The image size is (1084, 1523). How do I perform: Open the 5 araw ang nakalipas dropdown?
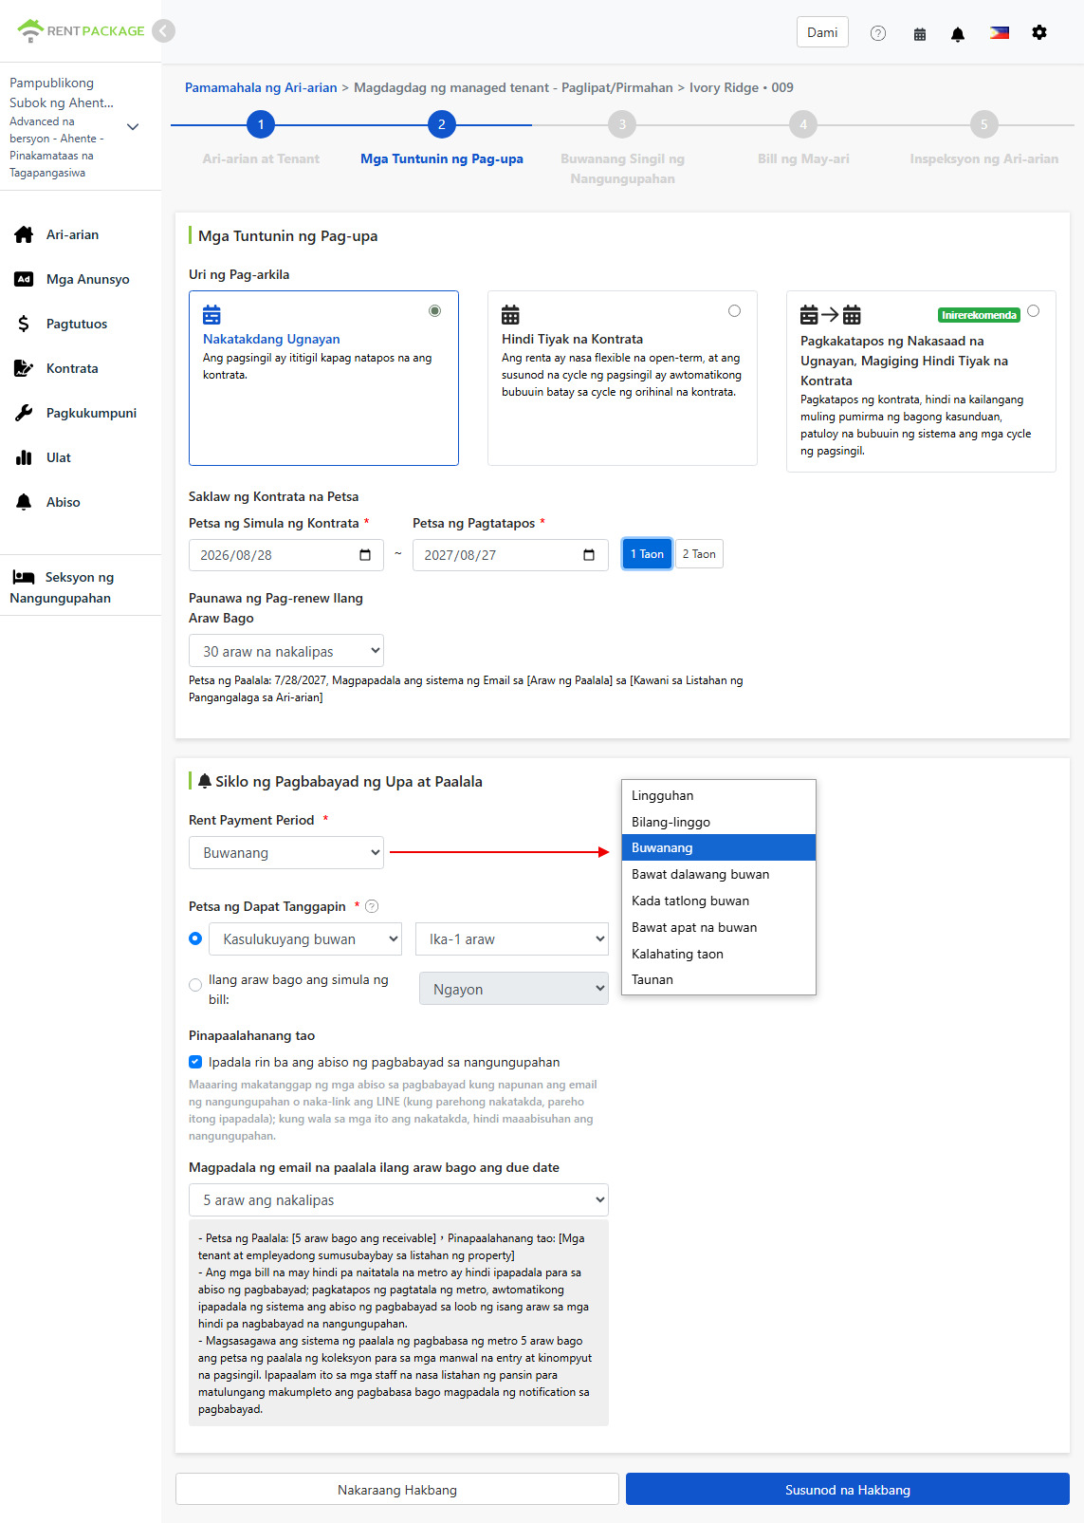[x=398, y=1199]
